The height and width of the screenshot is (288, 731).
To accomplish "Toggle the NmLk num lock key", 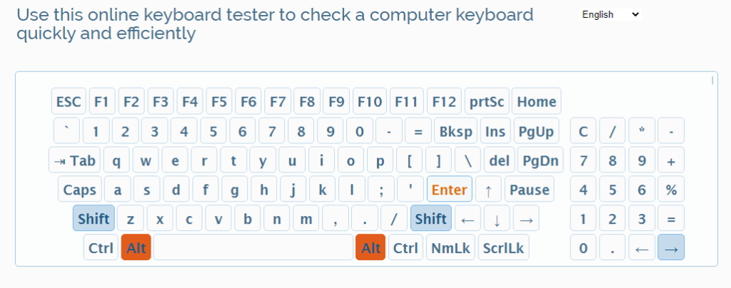I will 452,248.
